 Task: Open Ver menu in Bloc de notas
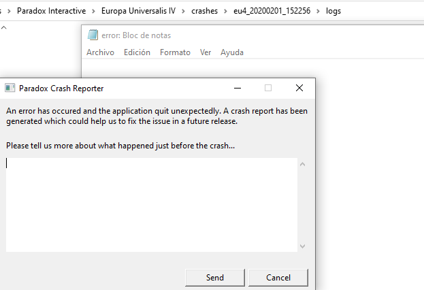(x=206, y=52)
